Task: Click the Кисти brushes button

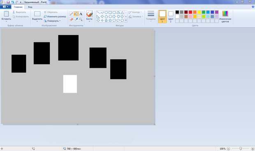Action: point(89,15)
